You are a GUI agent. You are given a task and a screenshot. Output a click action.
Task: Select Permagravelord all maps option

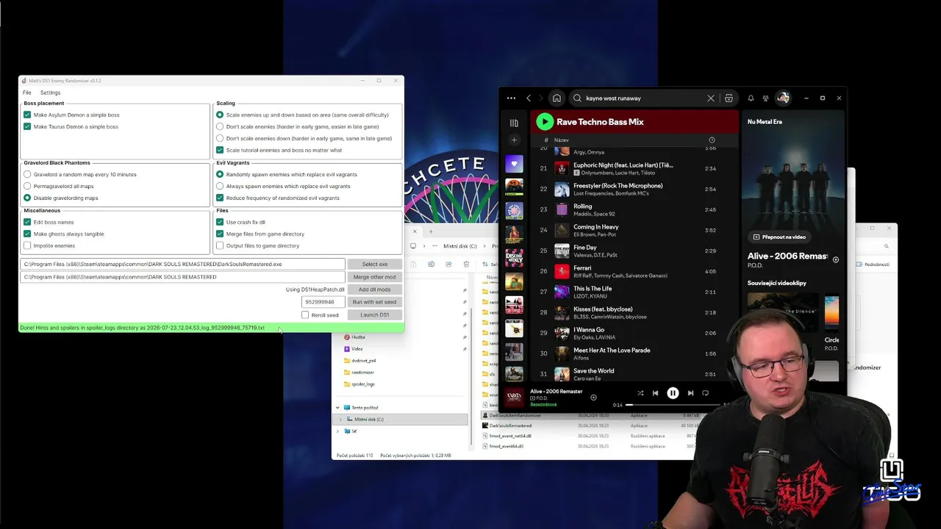27,186
